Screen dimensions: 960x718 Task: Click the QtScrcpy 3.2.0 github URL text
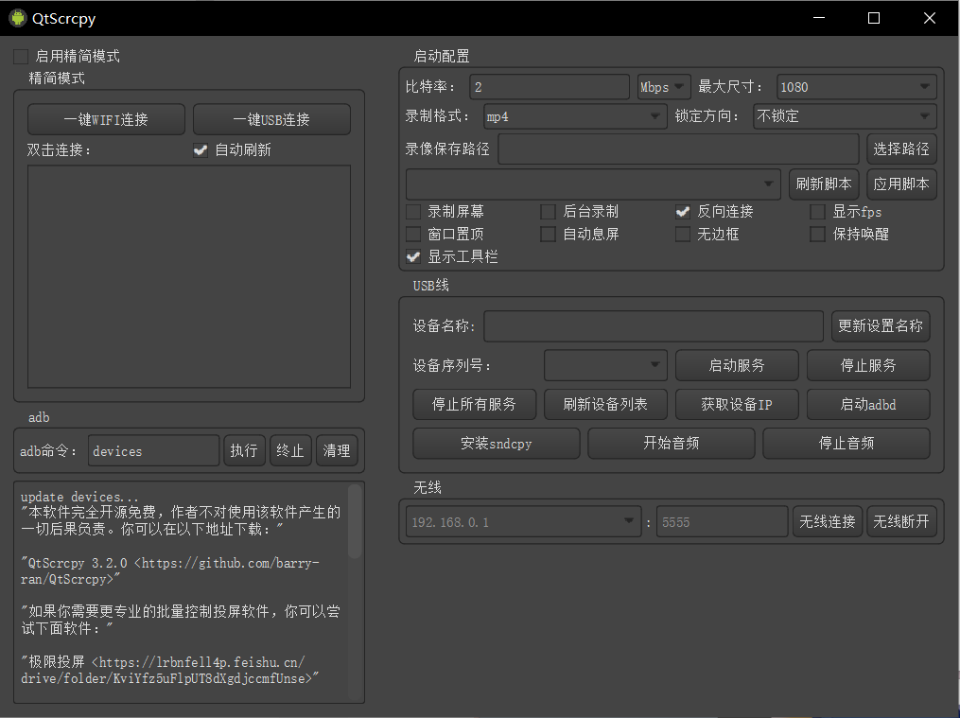[169, 571]
